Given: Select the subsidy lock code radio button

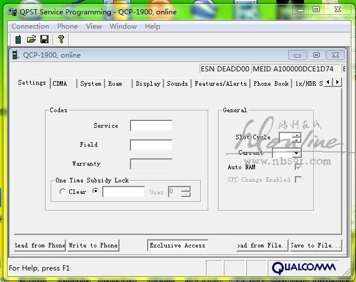Looking at the screenshot, I should pyautogui.click(x=96, y=191).
